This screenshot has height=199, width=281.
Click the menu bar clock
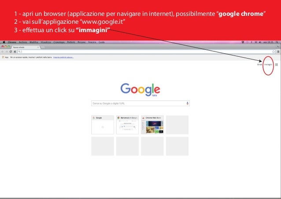(x=268, y=42)
